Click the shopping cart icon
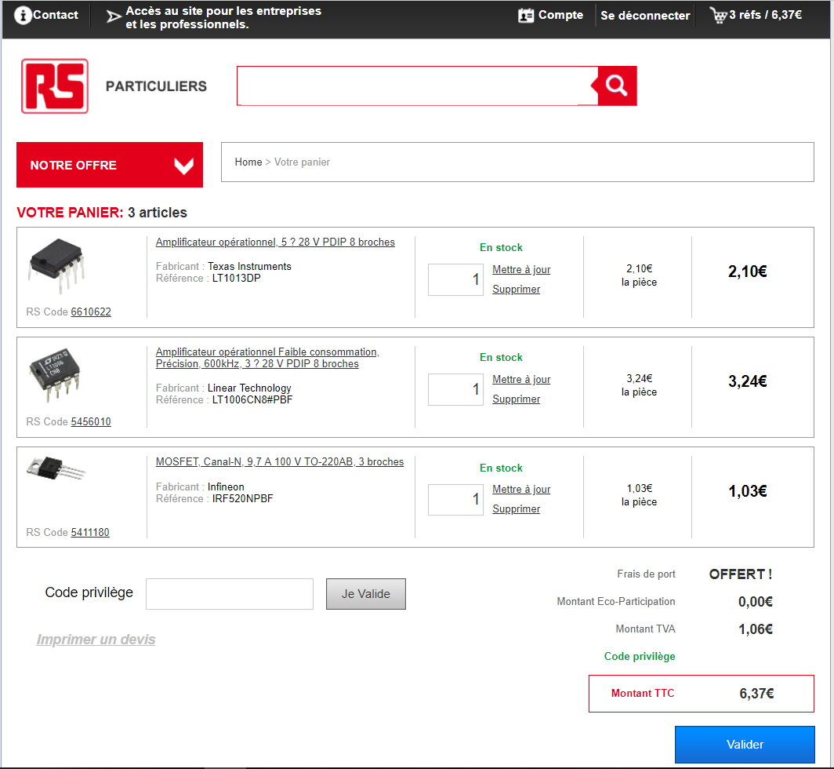The width and height of the screenshot is (834, 769). pos(718,15)
